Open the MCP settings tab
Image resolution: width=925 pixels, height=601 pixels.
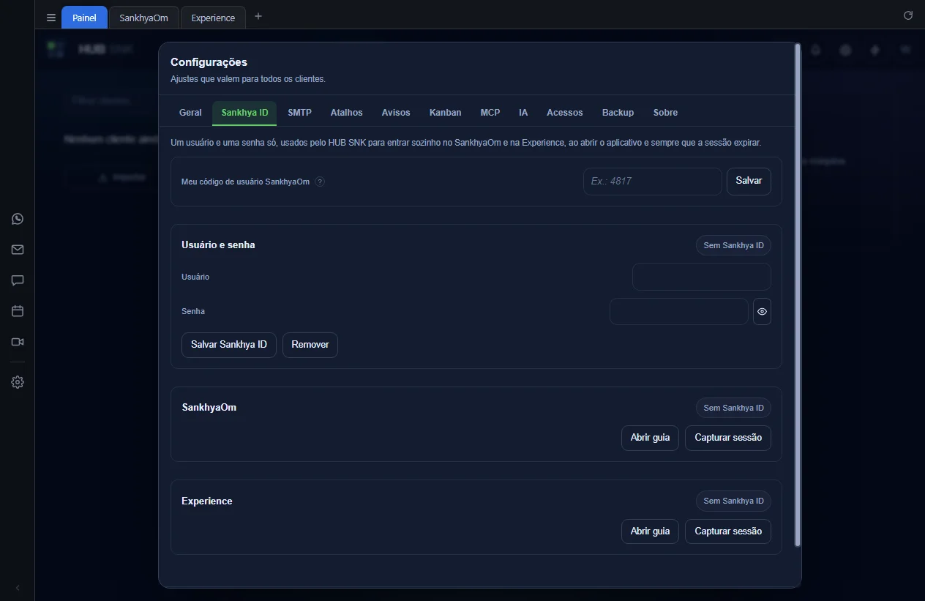pos(490,113)
